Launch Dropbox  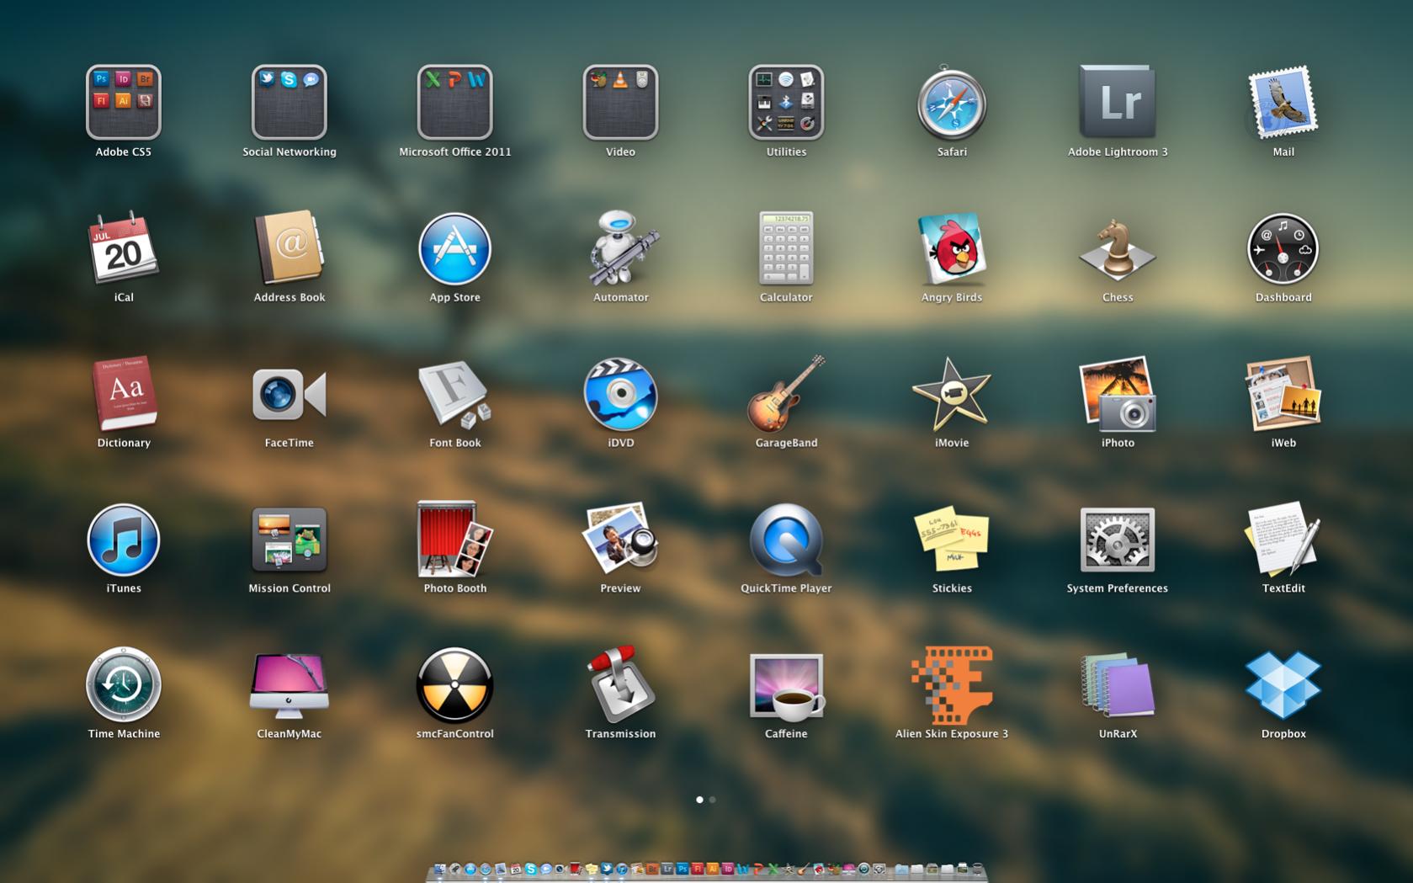click(x=1283, y=684)
